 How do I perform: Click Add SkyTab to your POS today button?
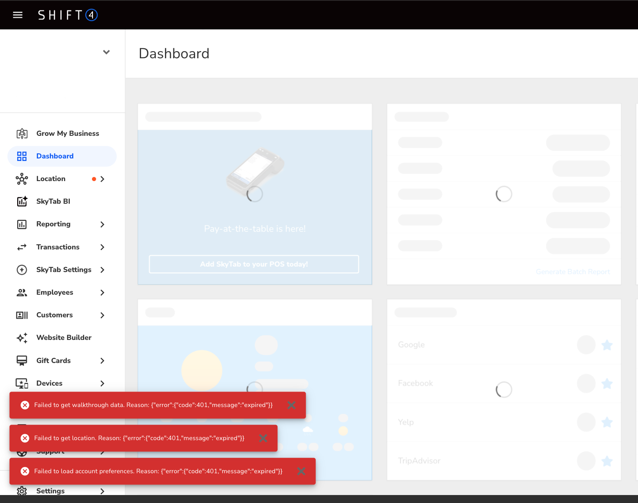(x=254, y=264)
